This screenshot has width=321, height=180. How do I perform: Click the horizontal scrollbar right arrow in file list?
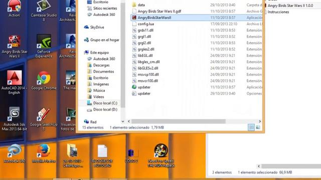[x=260, y=121]
